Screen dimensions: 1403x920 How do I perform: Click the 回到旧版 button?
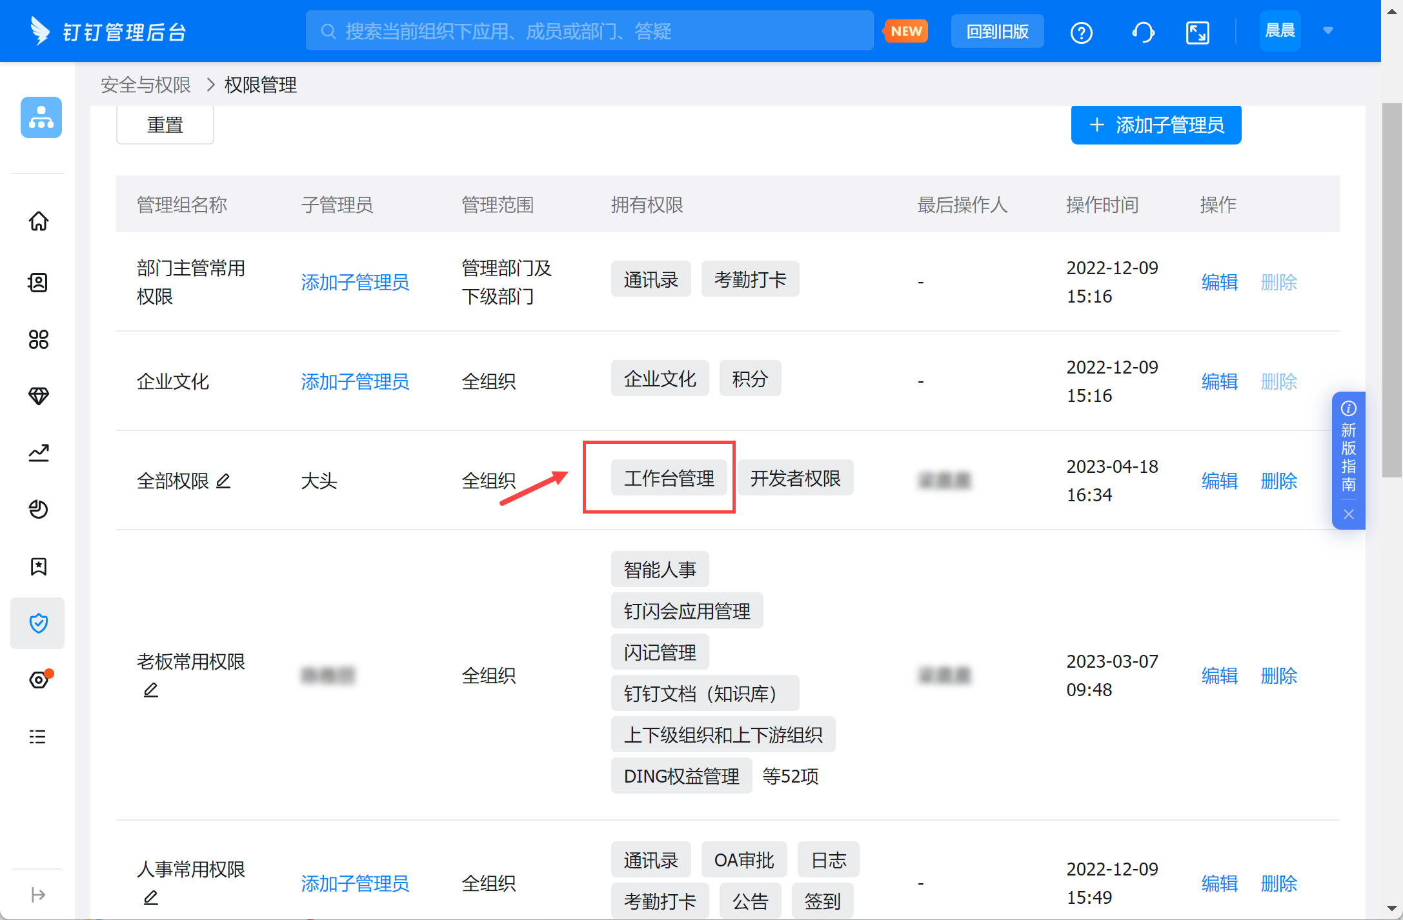click(x=997, y=32)
